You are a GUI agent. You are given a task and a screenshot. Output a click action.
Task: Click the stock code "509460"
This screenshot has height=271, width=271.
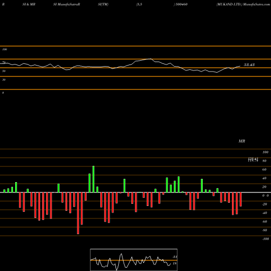pyautogui.click(x=182, y=4)
